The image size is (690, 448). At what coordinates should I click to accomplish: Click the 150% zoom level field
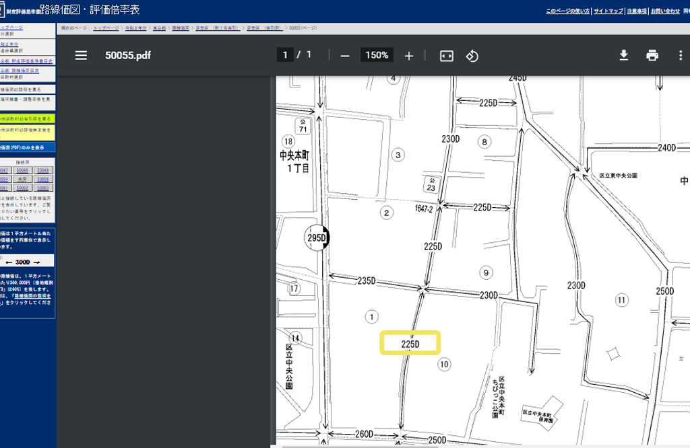pos(377,55)
